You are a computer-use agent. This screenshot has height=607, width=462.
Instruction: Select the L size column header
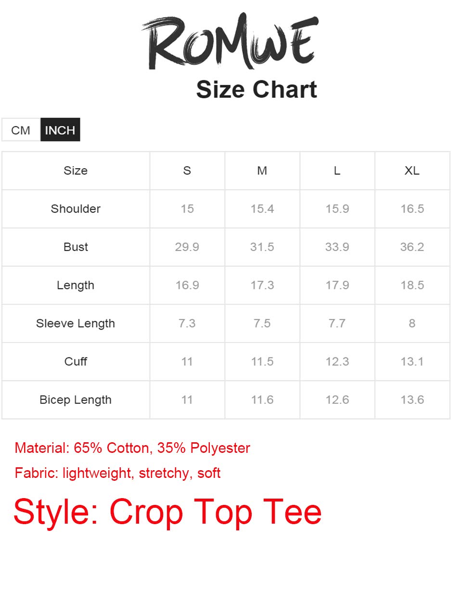coord(337,171)
